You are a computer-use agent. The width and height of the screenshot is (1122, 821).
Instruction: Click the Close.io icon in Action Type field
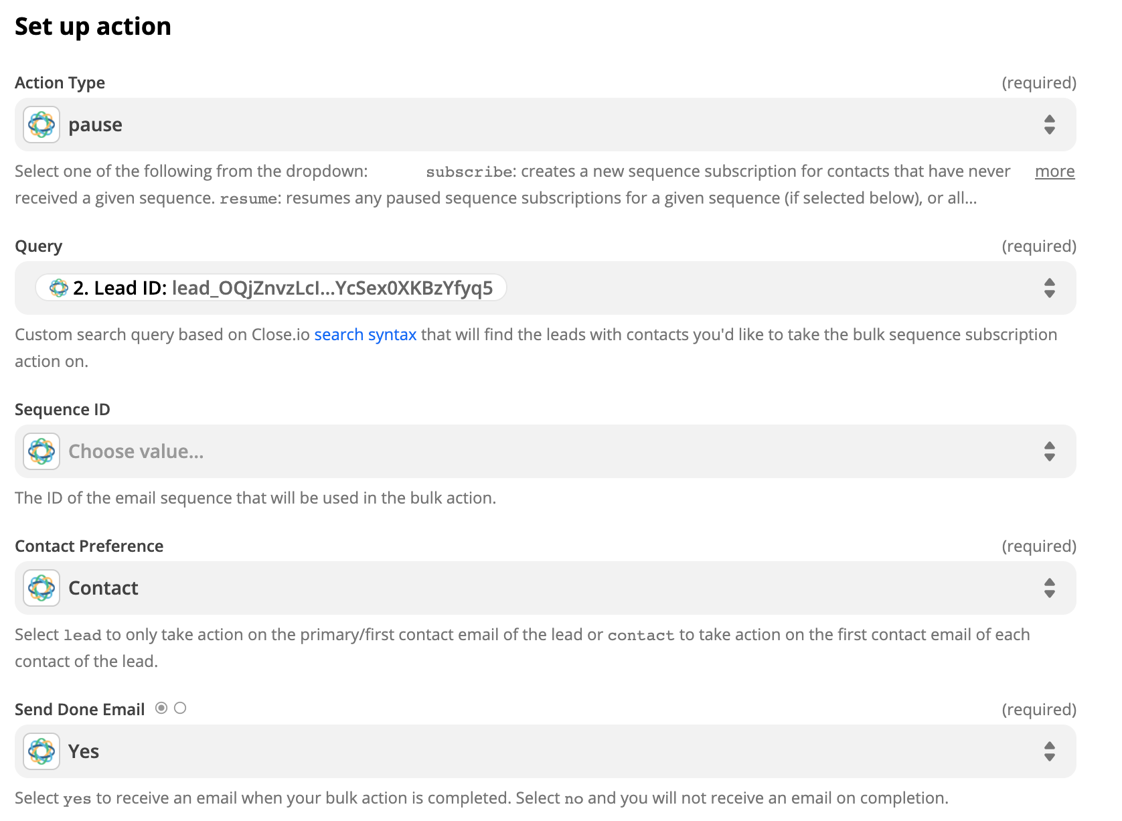(42, 125)
